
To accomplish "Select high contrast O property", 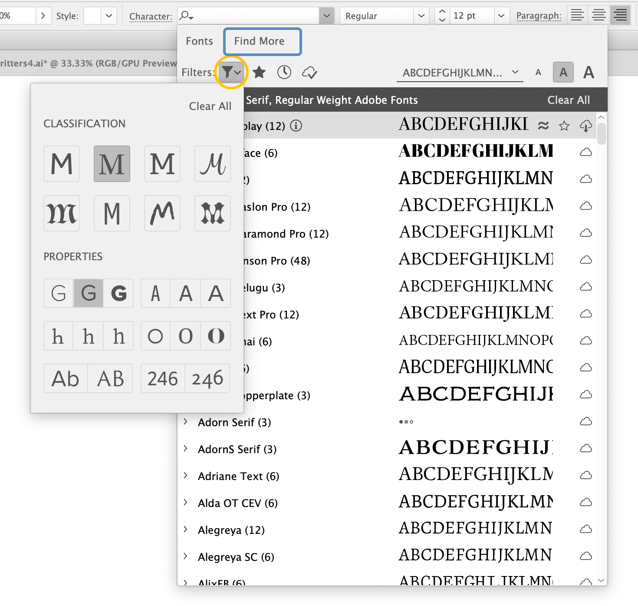I will coord(216,336).
